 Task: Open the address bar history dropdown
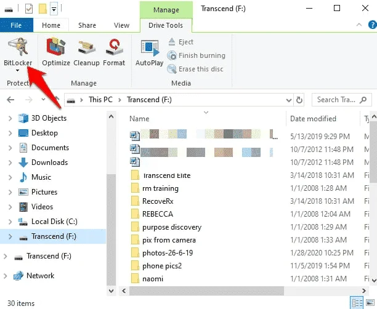click(x=289, y=100)
